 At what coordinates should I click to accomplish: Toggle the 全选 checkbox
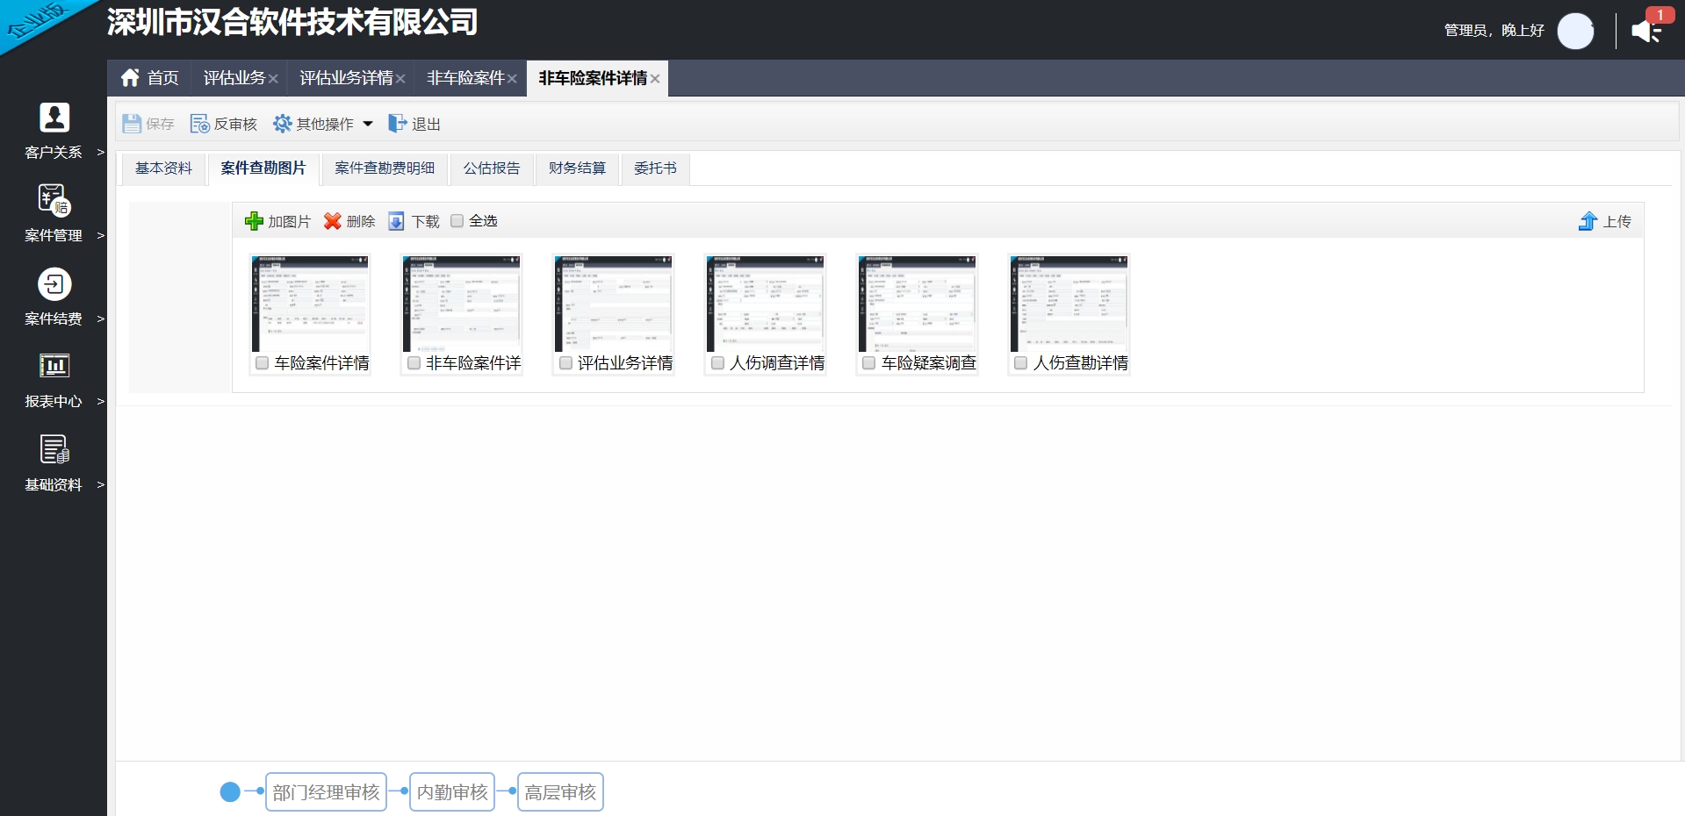pos(457,221)
